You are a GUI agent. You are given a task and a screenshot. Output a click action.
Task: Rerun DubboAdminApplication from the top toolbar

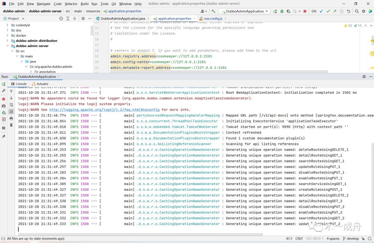tap(275, 11)
